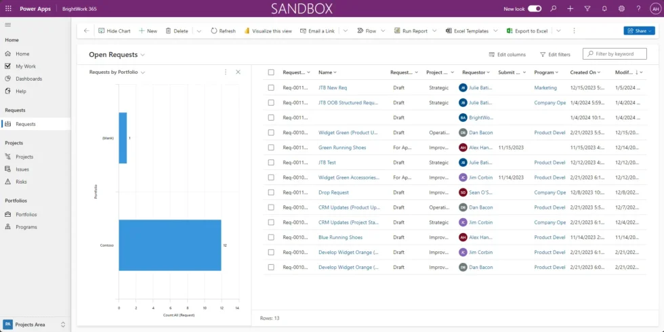Open Dashboards in the left navigation
The height and width of the screenshot is (332, 664).
click(28, 79)
